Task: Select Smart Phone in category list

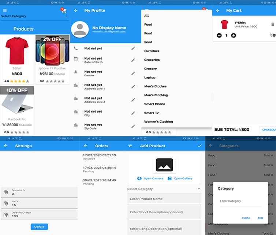Action: 155,104
